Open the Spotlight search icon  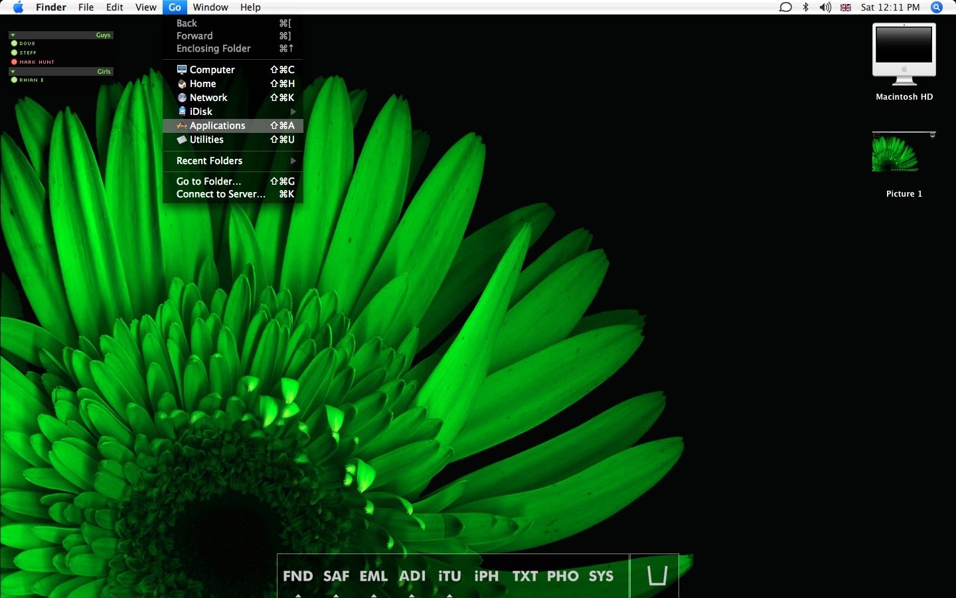[x=937, y=7]
